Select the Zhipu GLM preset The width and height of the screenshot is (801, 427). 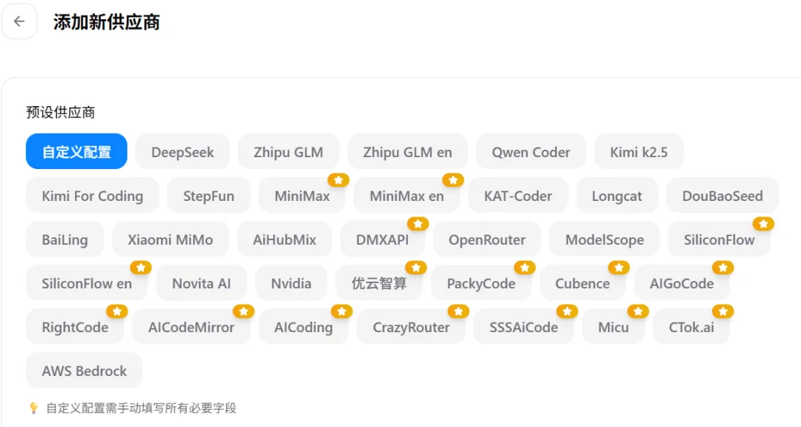(289, 152)
